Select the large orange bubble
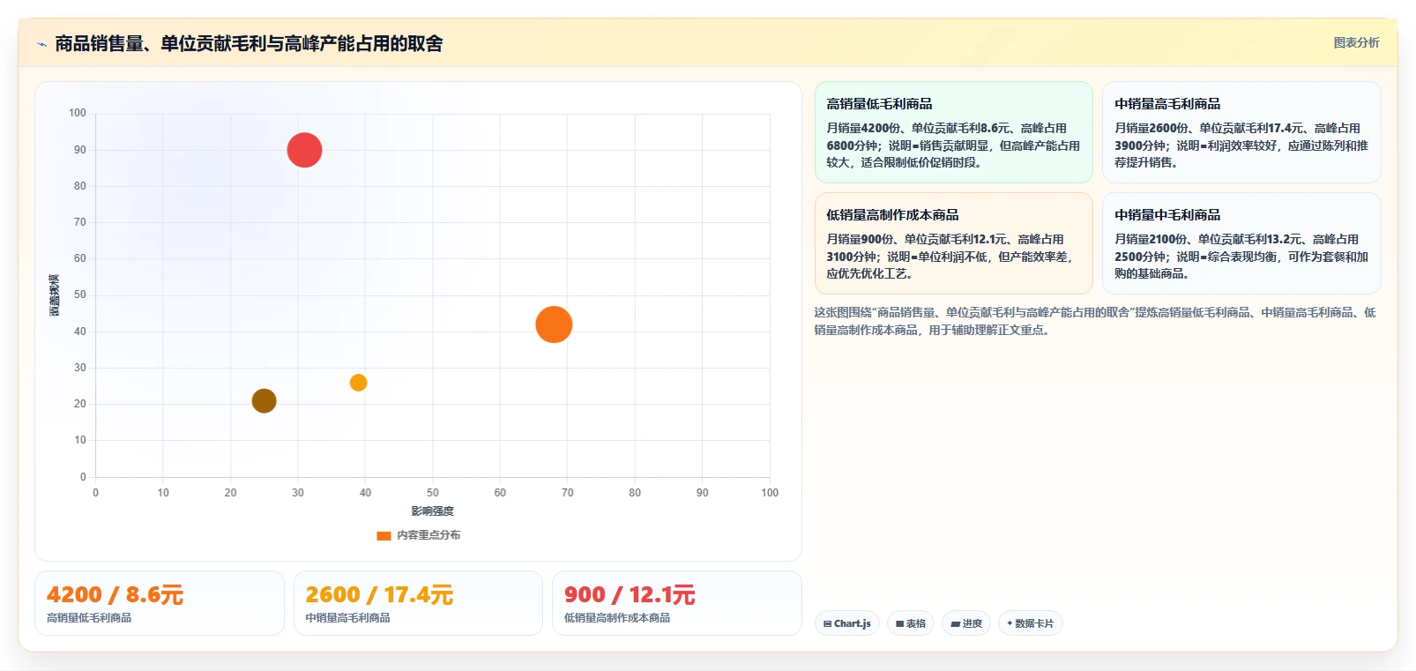This screenshot has height=671, width=1416. [554, 324]
